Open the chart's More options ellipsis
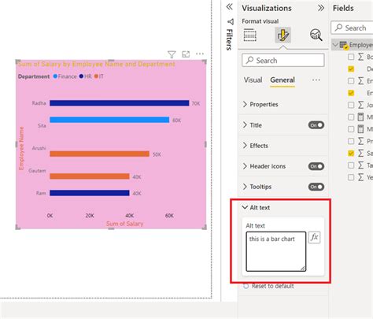 click(x=200, y=54)
